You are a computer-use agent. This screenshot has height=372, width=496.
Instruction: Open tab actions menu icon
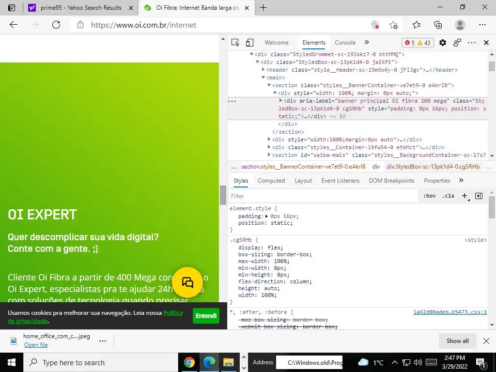(12, 8)
